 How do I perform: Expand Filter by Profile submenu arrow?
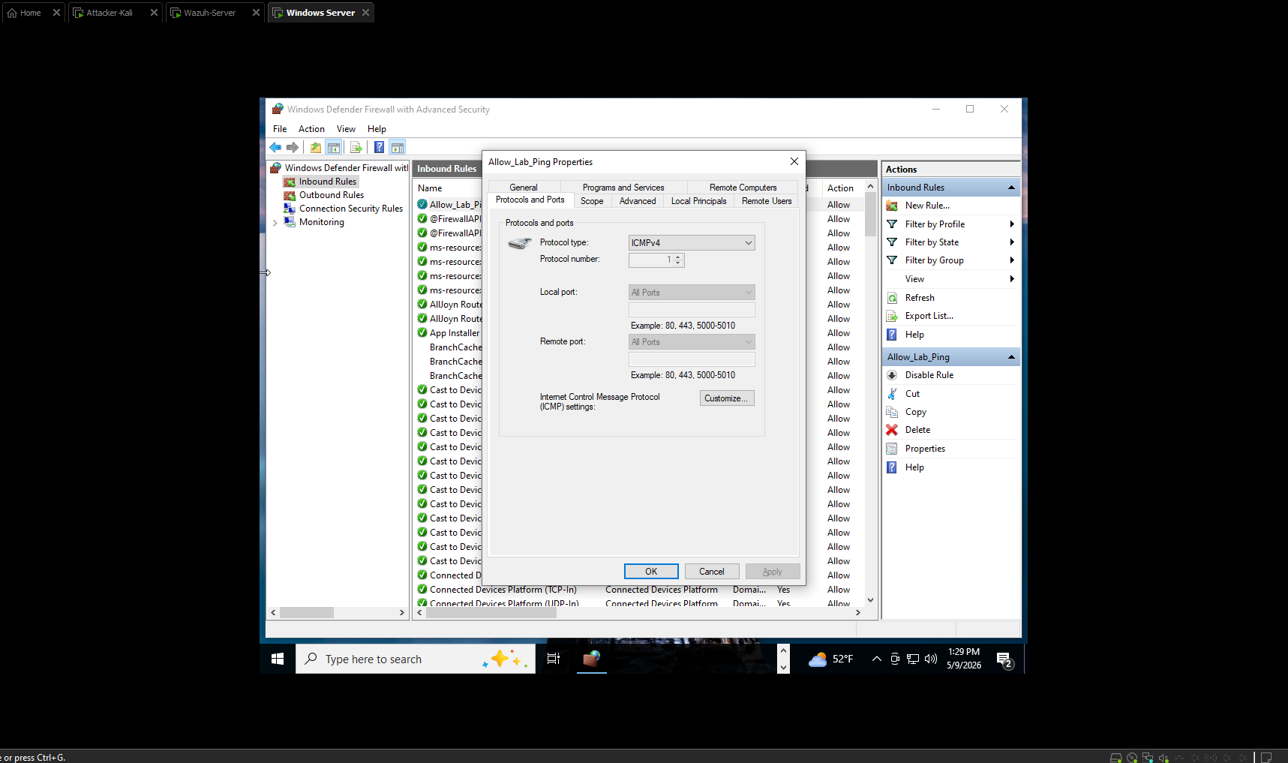click(1012, 224)
